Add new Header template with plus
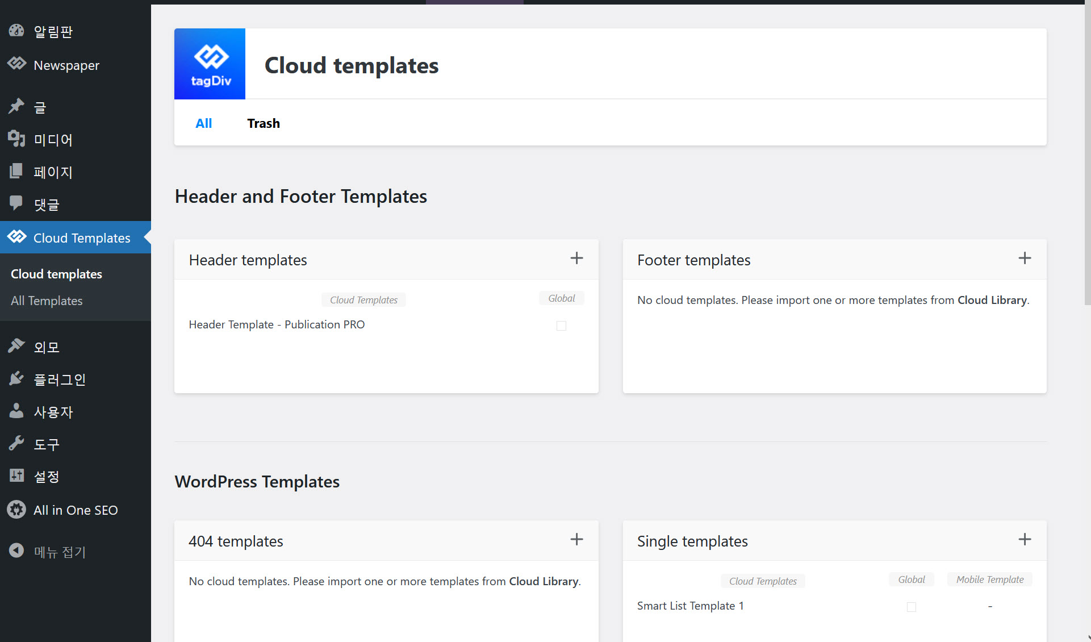 point(576,259)
